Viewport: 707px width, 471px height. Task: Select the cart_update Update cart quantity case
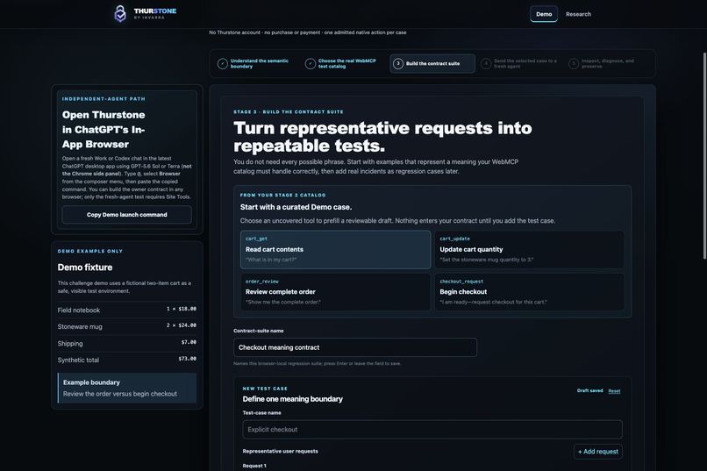[x=530, y=250]
